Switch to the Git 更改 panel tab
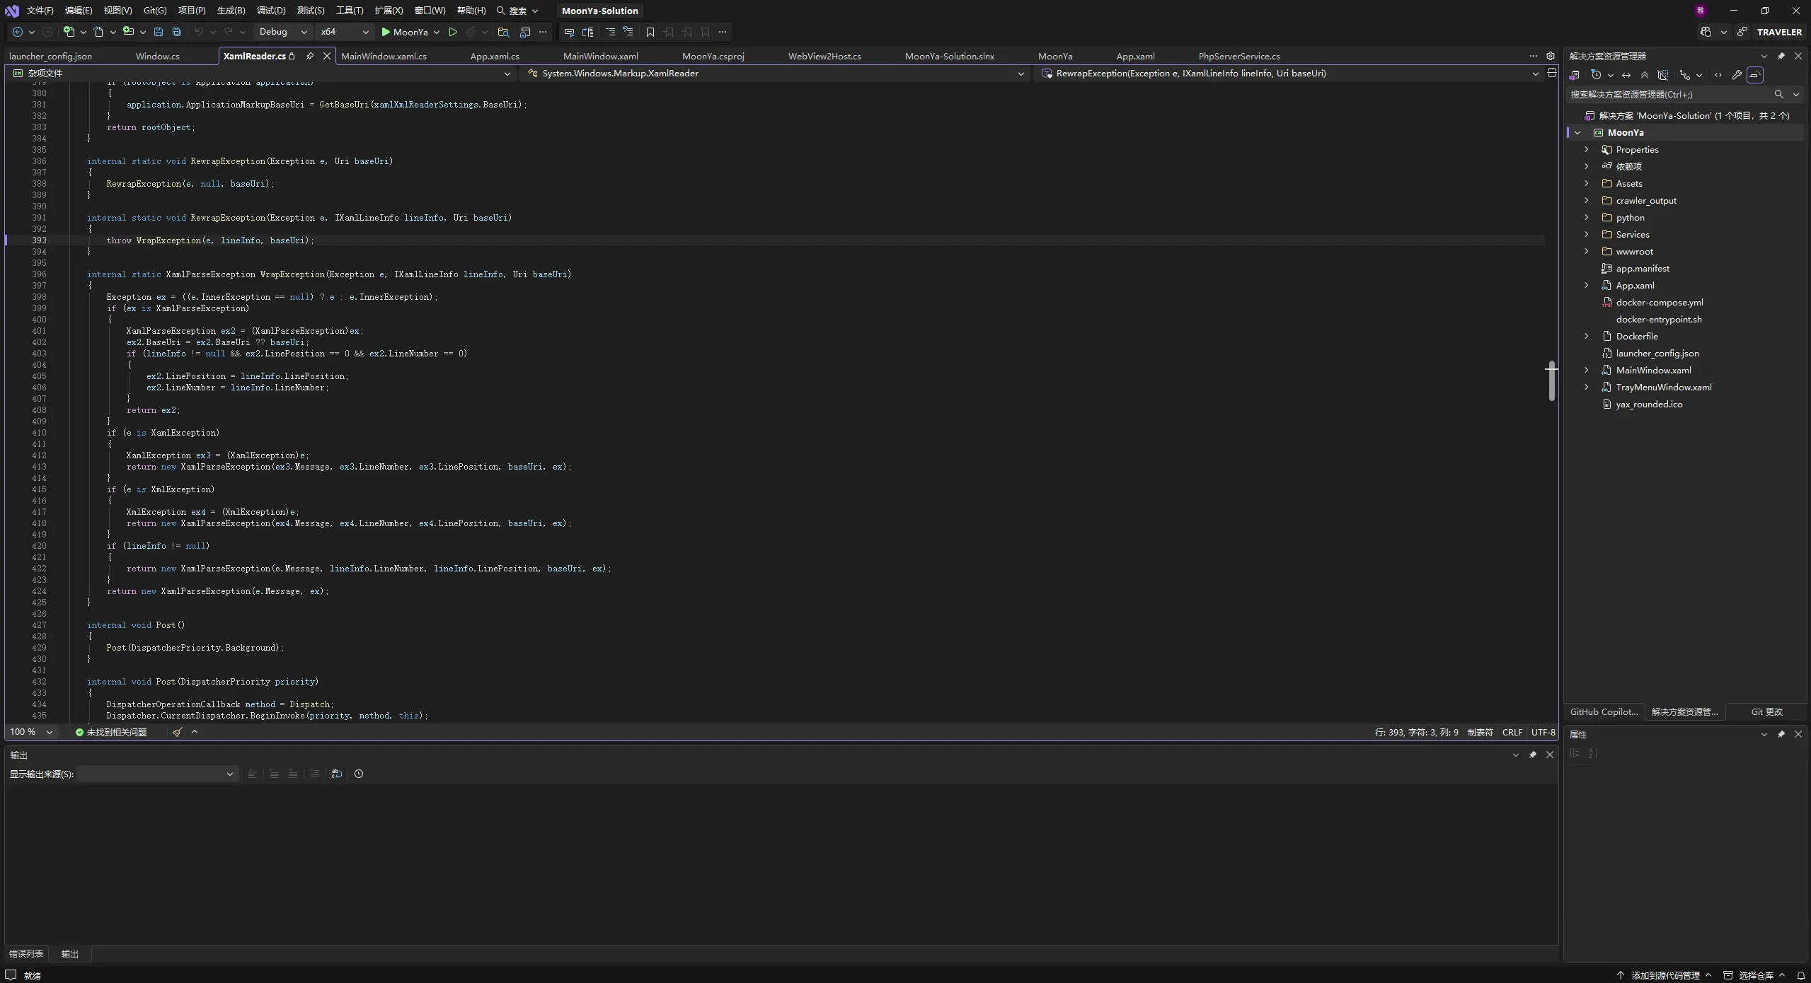Viewport: 1811px width, 983px height. pos(1766,712)
